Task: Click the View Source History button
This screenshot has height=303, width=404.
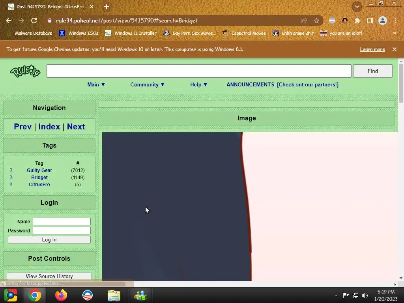Action: pos(49,276)
